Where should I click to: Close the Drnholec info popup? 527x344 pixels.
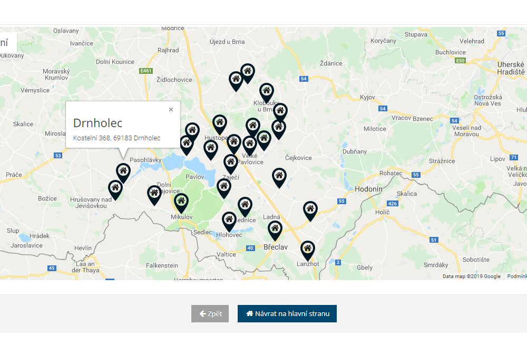171,110
